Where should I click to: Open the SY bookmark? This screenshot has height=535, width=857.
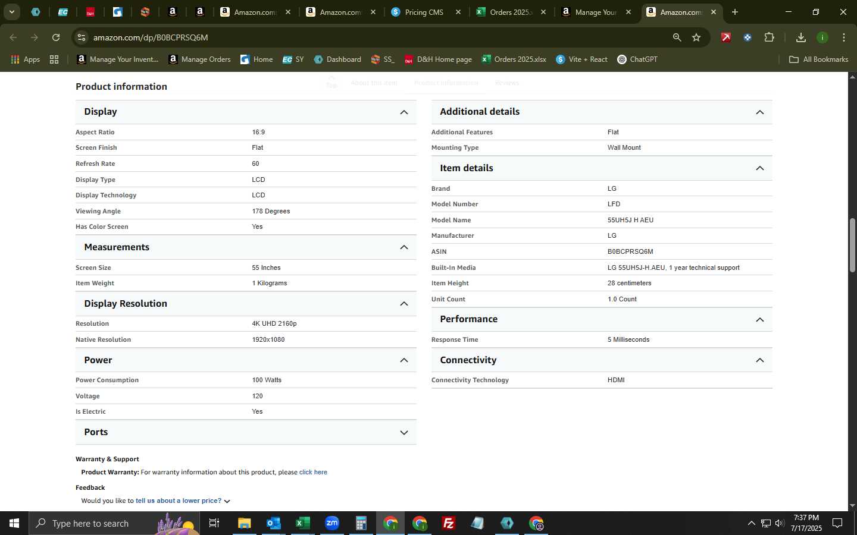pyautogui.click(x=293, y=59)
